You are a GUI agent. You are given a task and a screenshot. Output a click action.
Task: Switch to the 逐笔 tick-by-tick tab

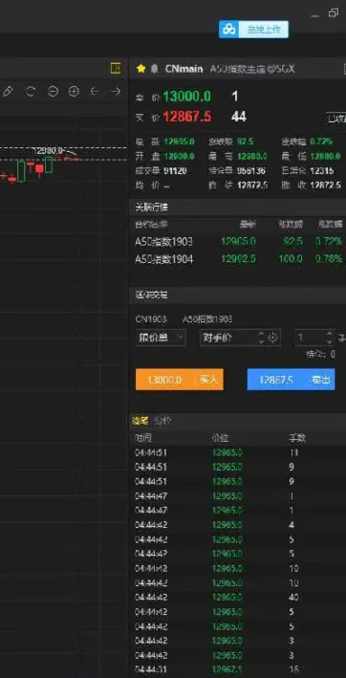point(141,421)
